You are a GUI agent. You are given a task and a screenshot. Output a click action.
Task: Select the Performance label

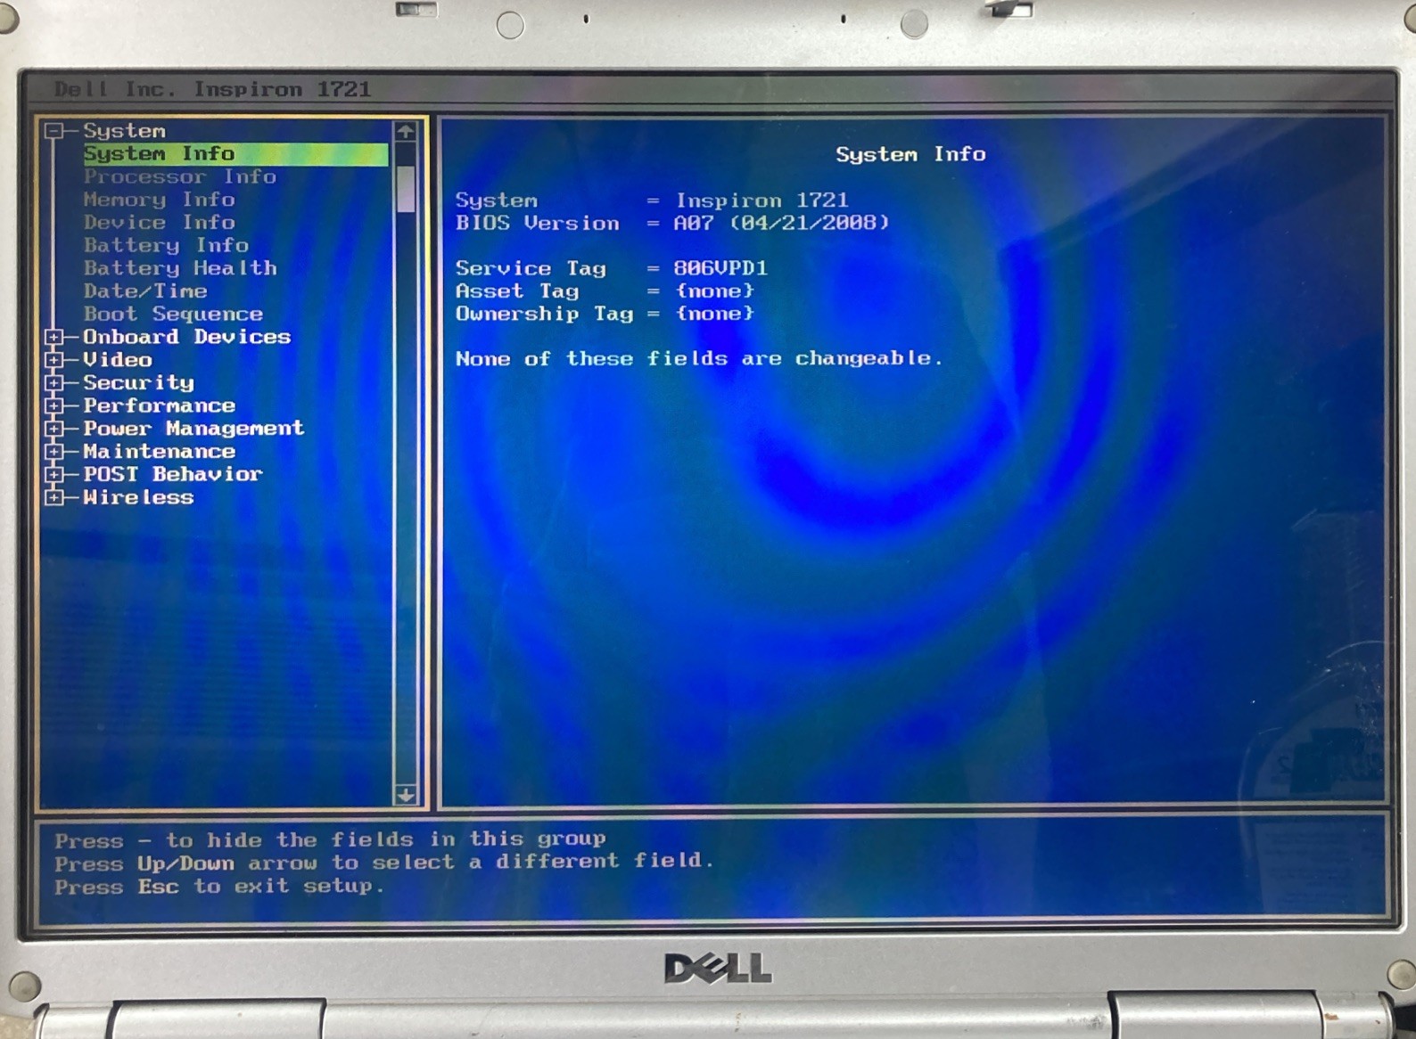pos(160,405)
